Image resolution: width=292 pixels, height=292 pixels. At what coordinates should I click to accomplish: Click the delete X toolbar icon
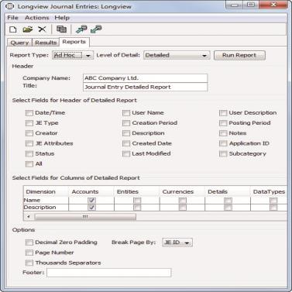(x=42, y=29)
